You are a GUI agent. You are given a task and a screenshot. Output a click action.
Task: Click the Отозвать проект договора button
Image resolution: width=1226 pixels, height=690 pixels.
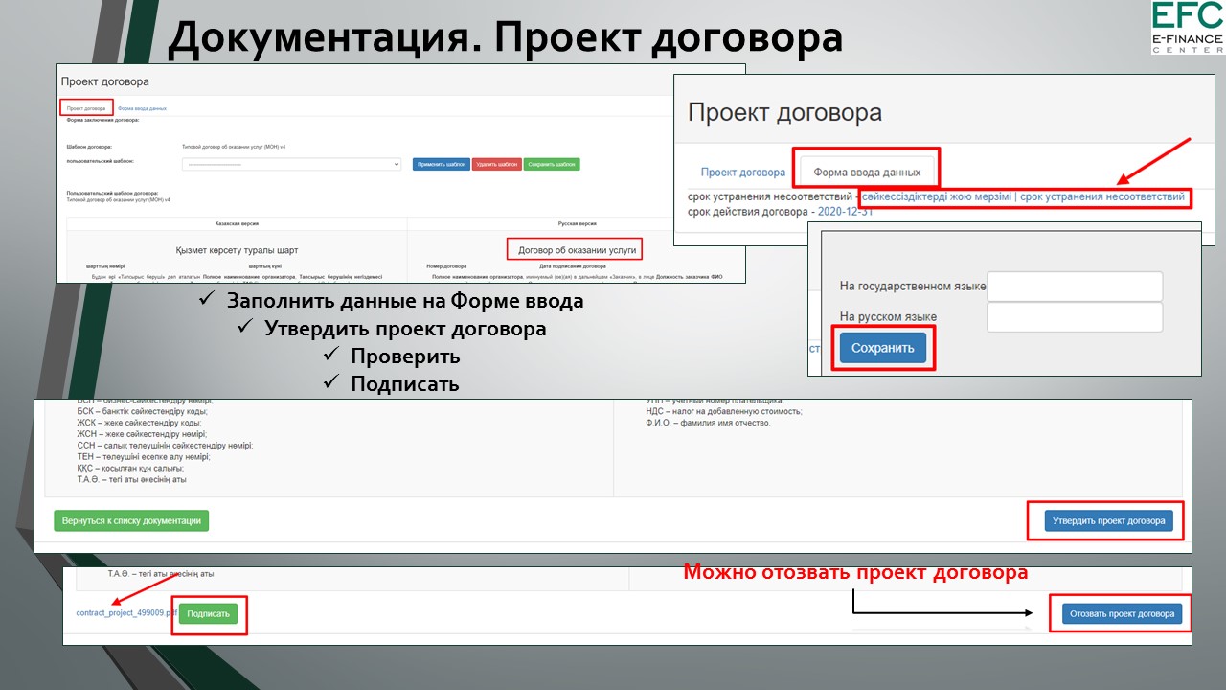point(1123,614)
